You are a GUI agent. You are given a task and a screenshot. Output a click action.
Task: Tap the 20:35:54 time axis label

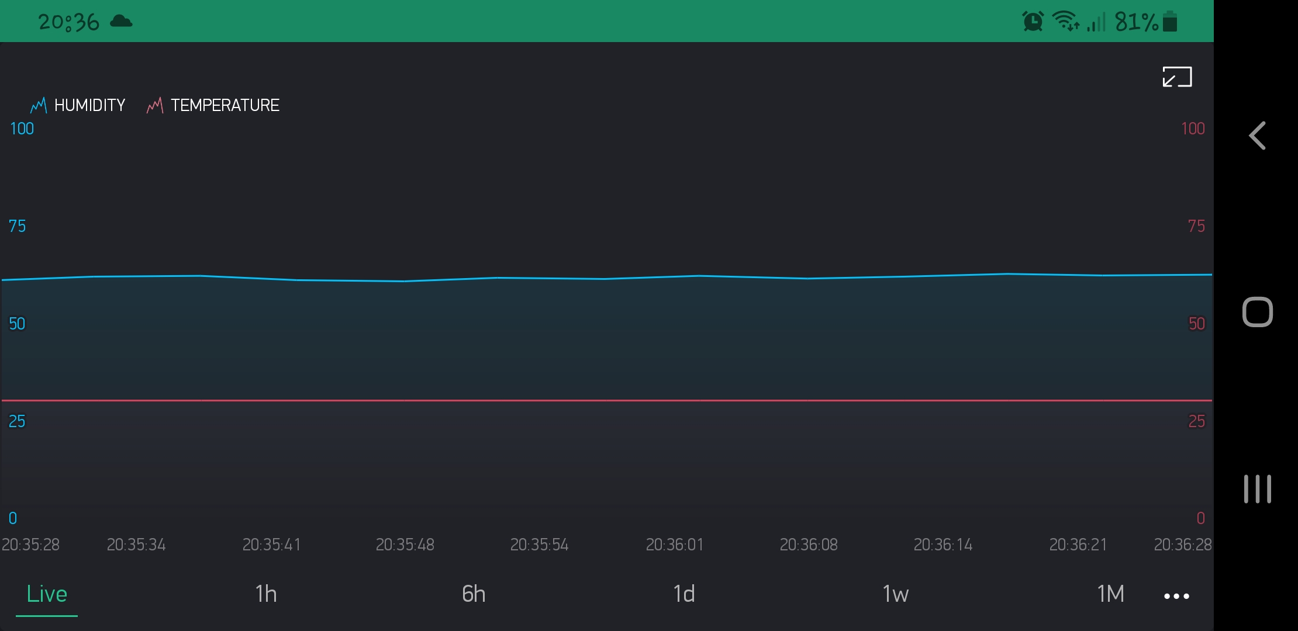540,545
